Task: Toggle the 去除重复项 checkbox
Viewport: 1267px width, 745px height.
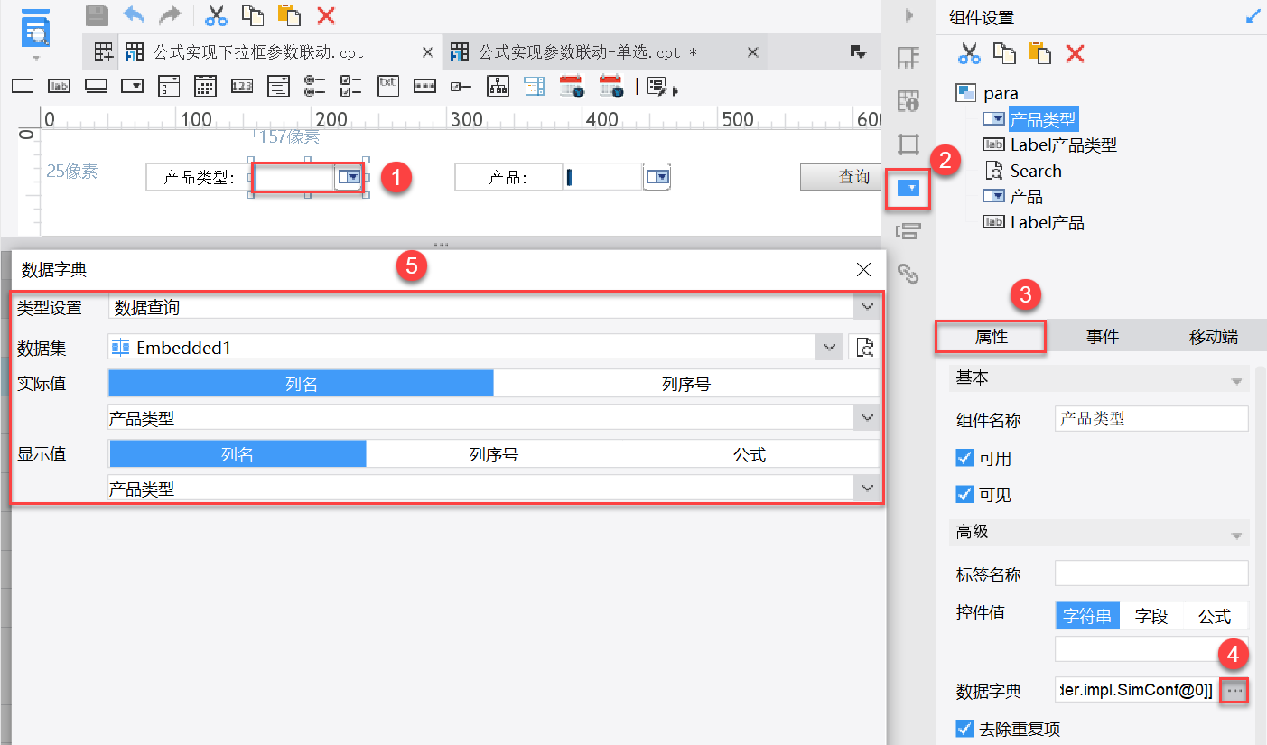Action: [x=964, y=728]
